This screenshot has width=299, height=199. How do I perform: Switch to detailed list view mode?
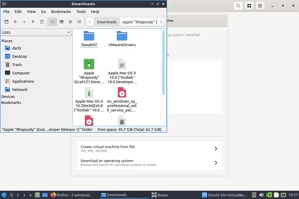tap(79, 22)
